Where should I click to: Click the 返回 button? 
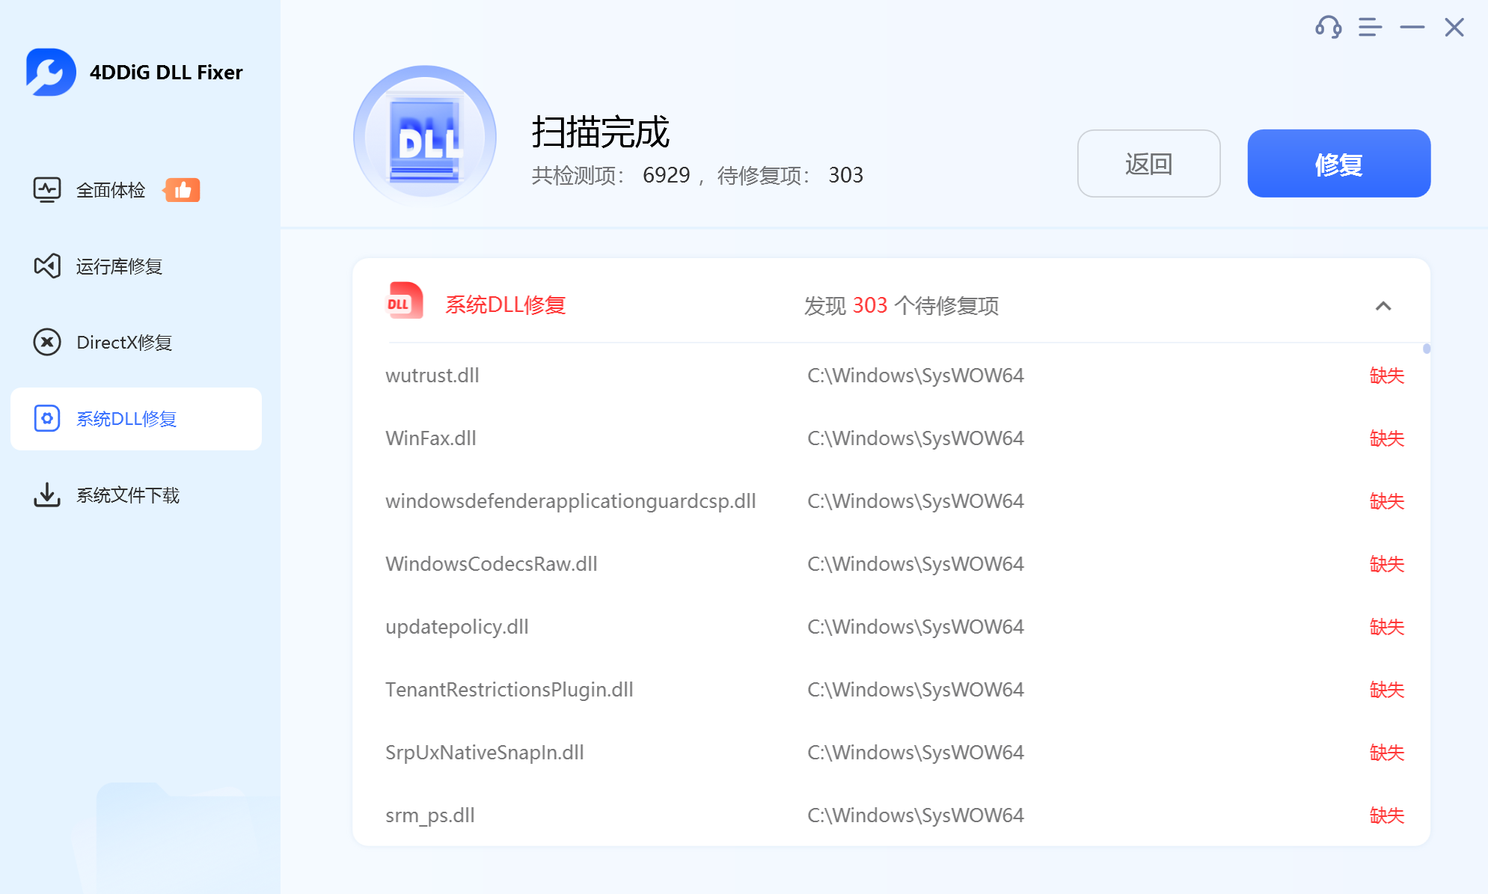pyautogui.click(x=1148, y=163)
